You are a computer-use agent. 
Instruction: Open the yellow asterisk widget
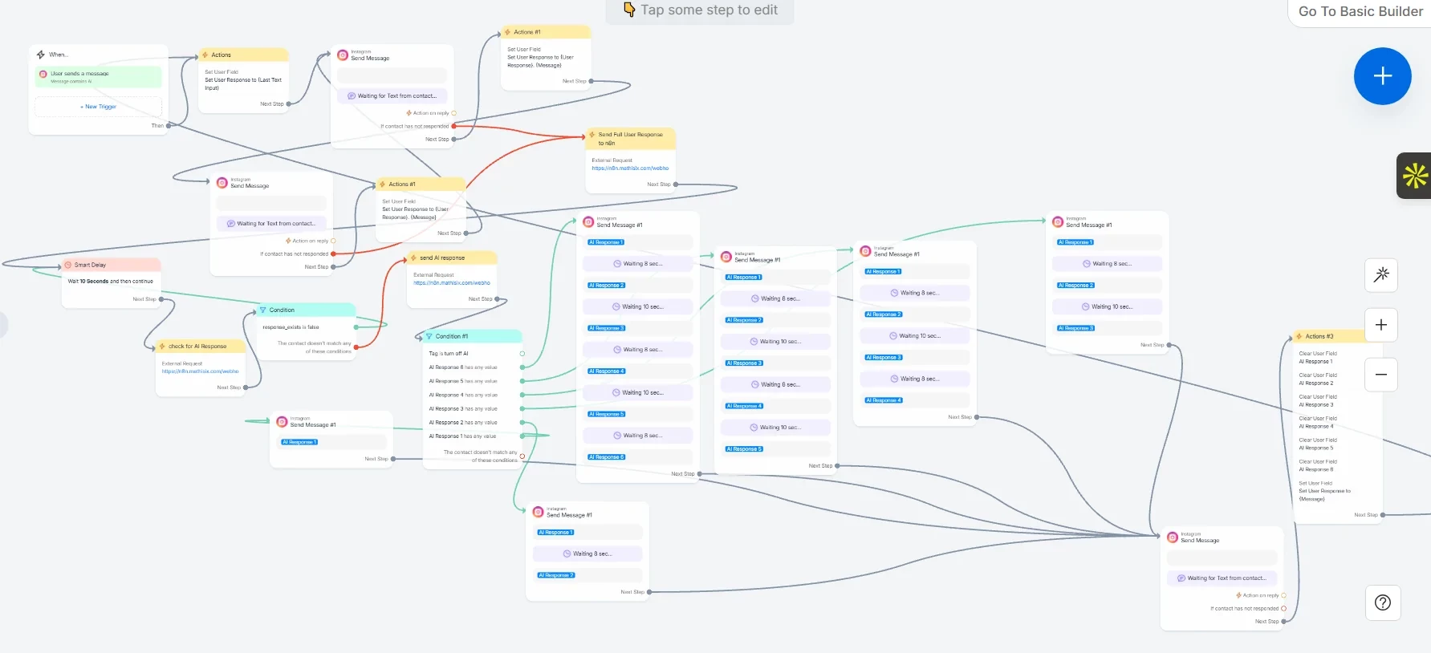tap(1415, 175)
